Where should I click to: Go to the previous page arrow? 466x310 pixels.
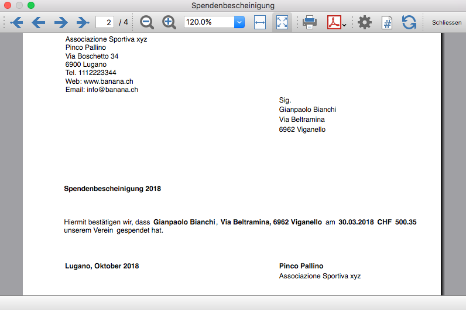click(38, 22)
